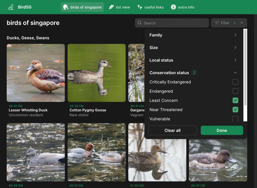Click the magnifier icon in the search bar
The image size is (257, 188).
(140, 23)
